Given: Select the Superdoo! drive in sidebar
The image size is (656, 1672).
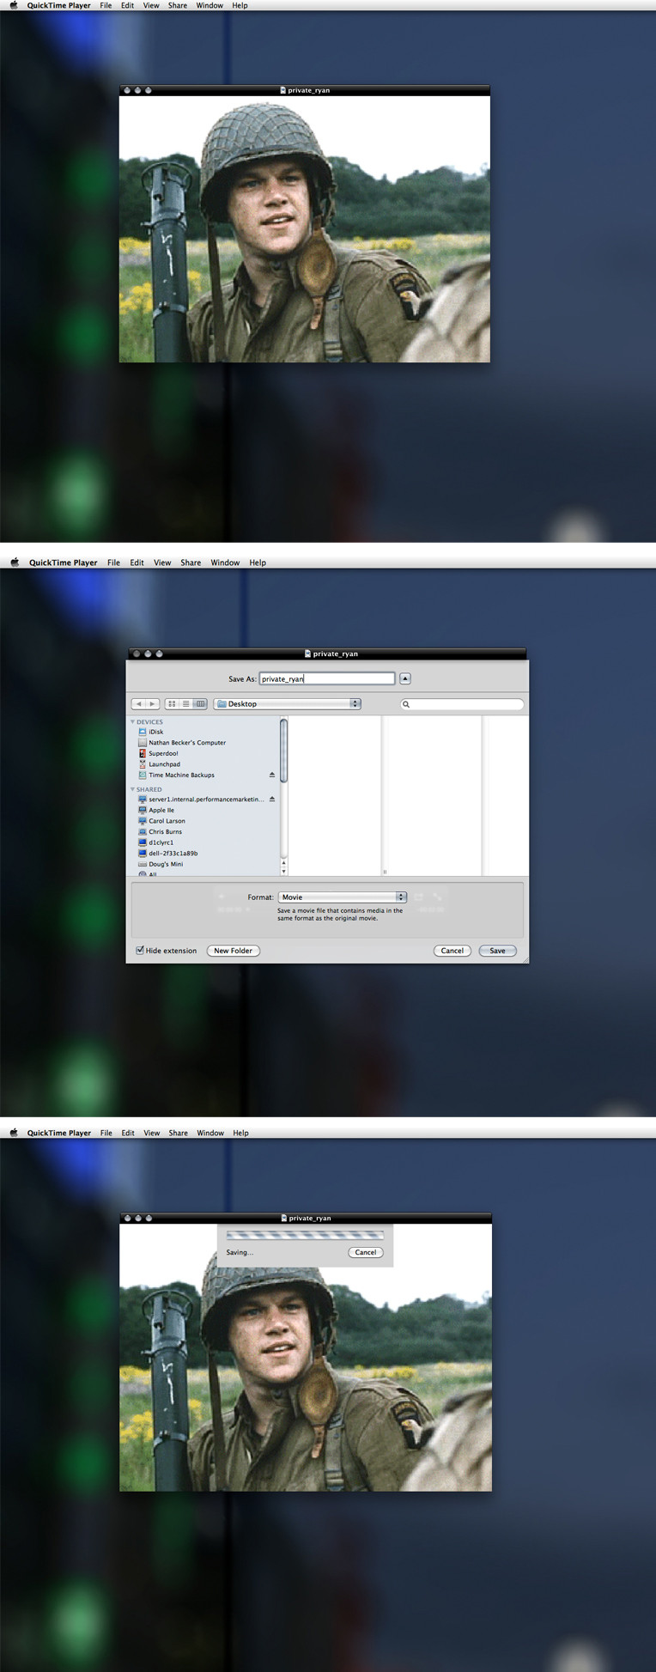Looking at the screenshot, I should [x=163, y=753].
